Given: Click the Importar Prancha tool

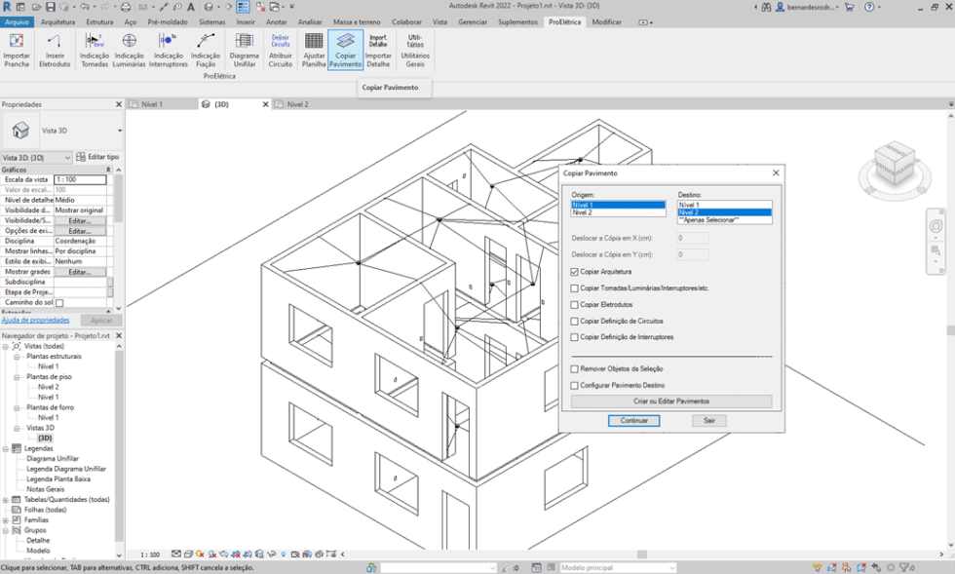Looking at the screenshot, I should coord(17,51).
